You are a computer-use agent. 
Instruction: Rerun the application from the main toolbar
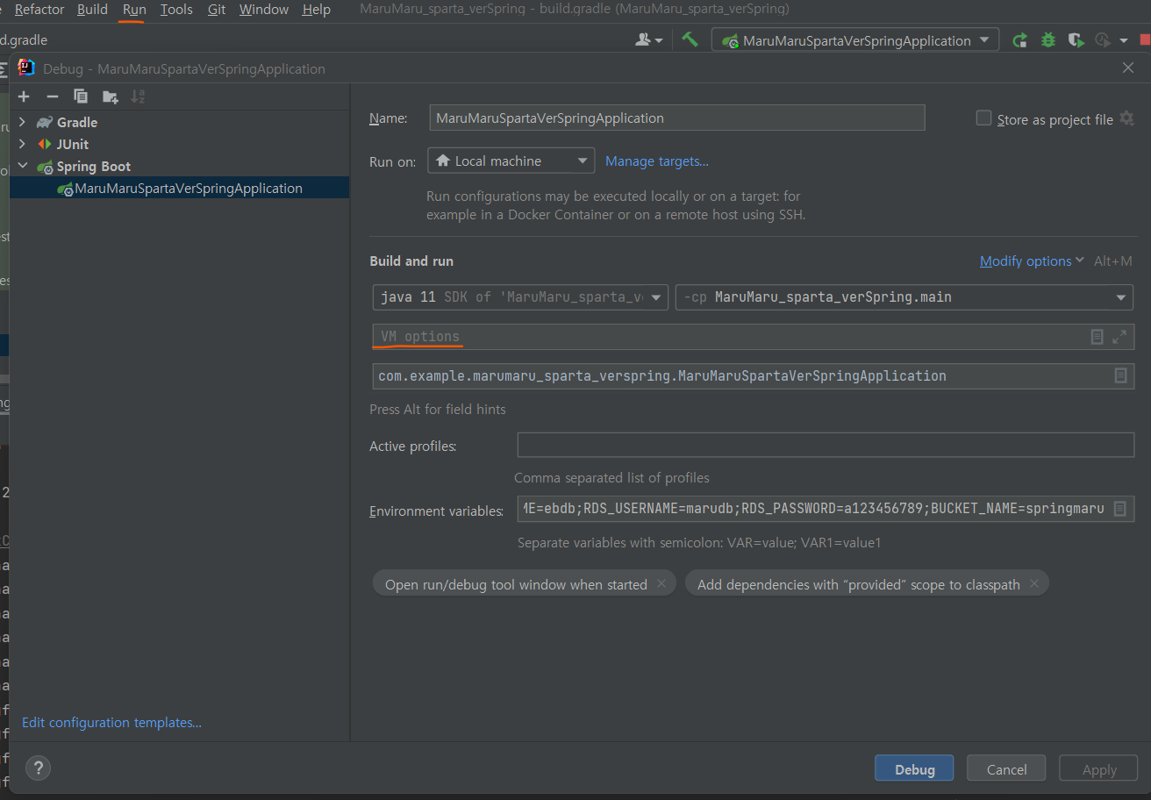pyautogui.click(x=1019, y=40)
